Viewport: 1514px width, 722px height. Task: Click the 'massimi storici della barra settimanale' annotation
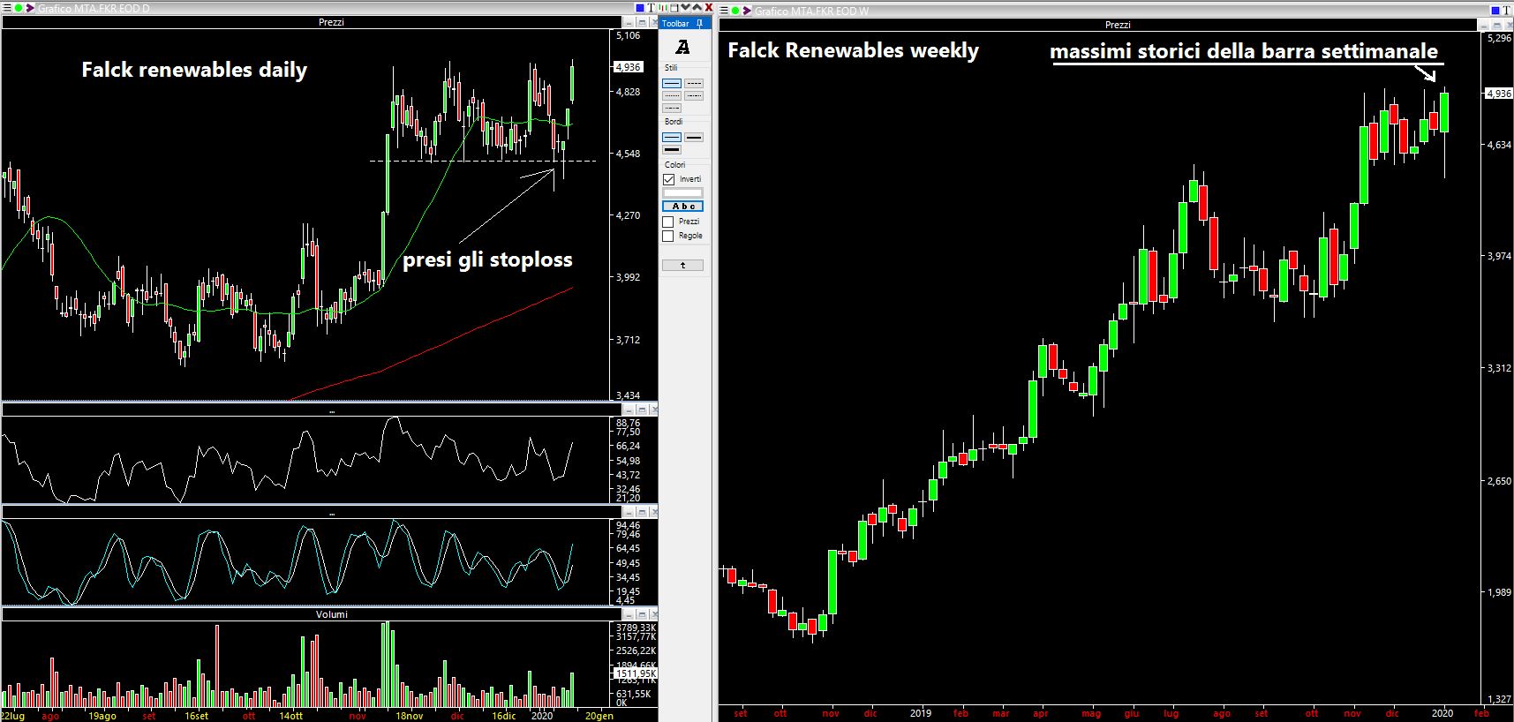click(x=1244, y=51)
